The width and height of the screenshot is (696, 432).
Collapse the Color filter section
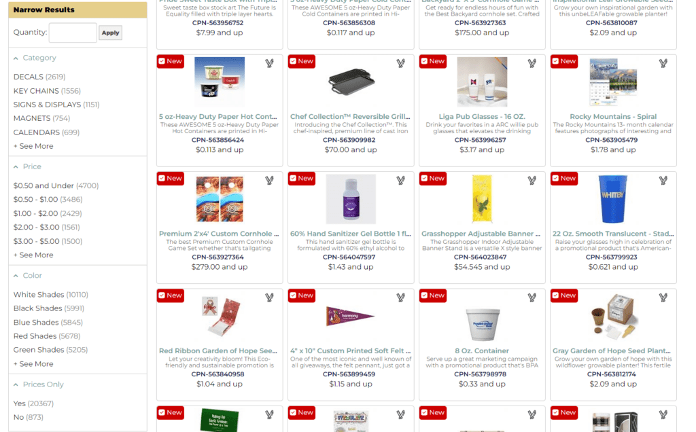coord(16,276)
